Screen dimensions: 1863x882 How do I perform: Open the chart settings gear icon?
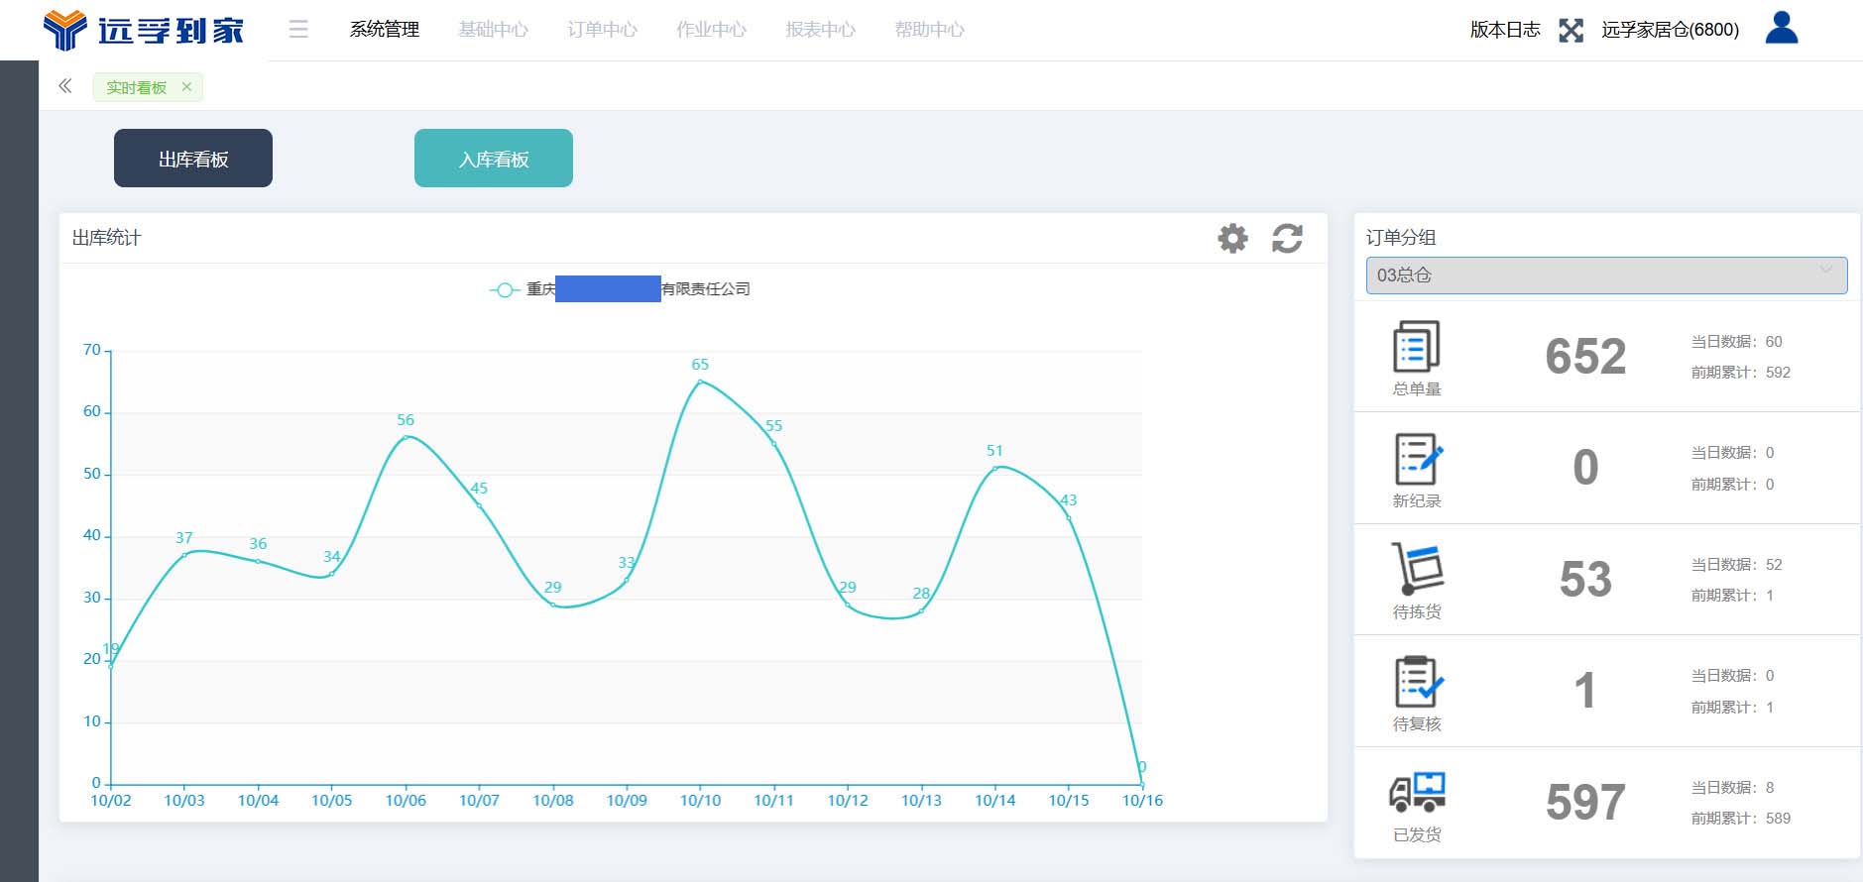[x=1232, y=238]
